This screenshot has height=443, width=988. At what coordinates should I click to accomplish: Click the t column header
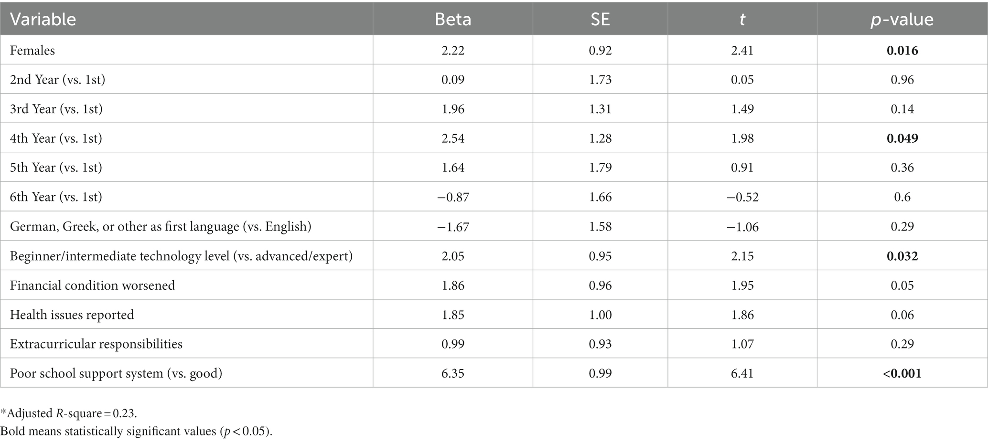pyautogui.click(x=742, y=19)
